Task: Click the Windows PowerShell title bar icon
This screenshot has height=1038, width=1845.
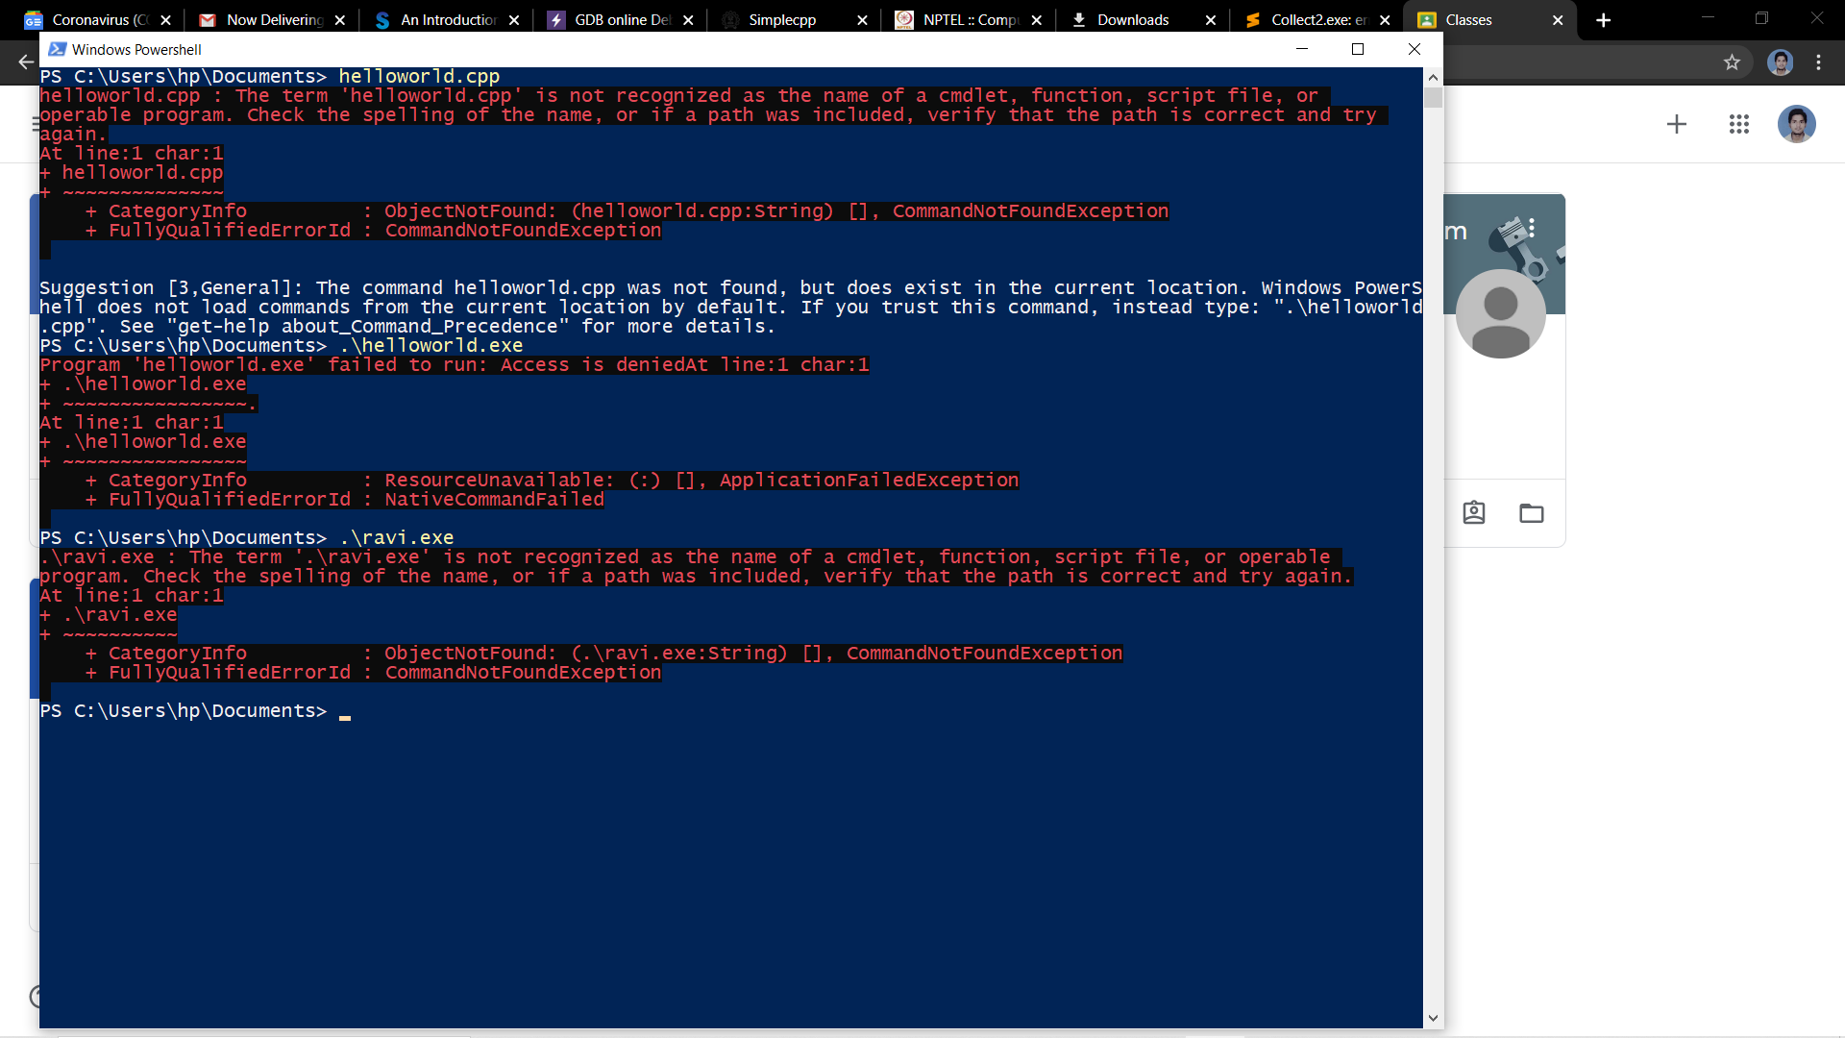Action: 57,49
